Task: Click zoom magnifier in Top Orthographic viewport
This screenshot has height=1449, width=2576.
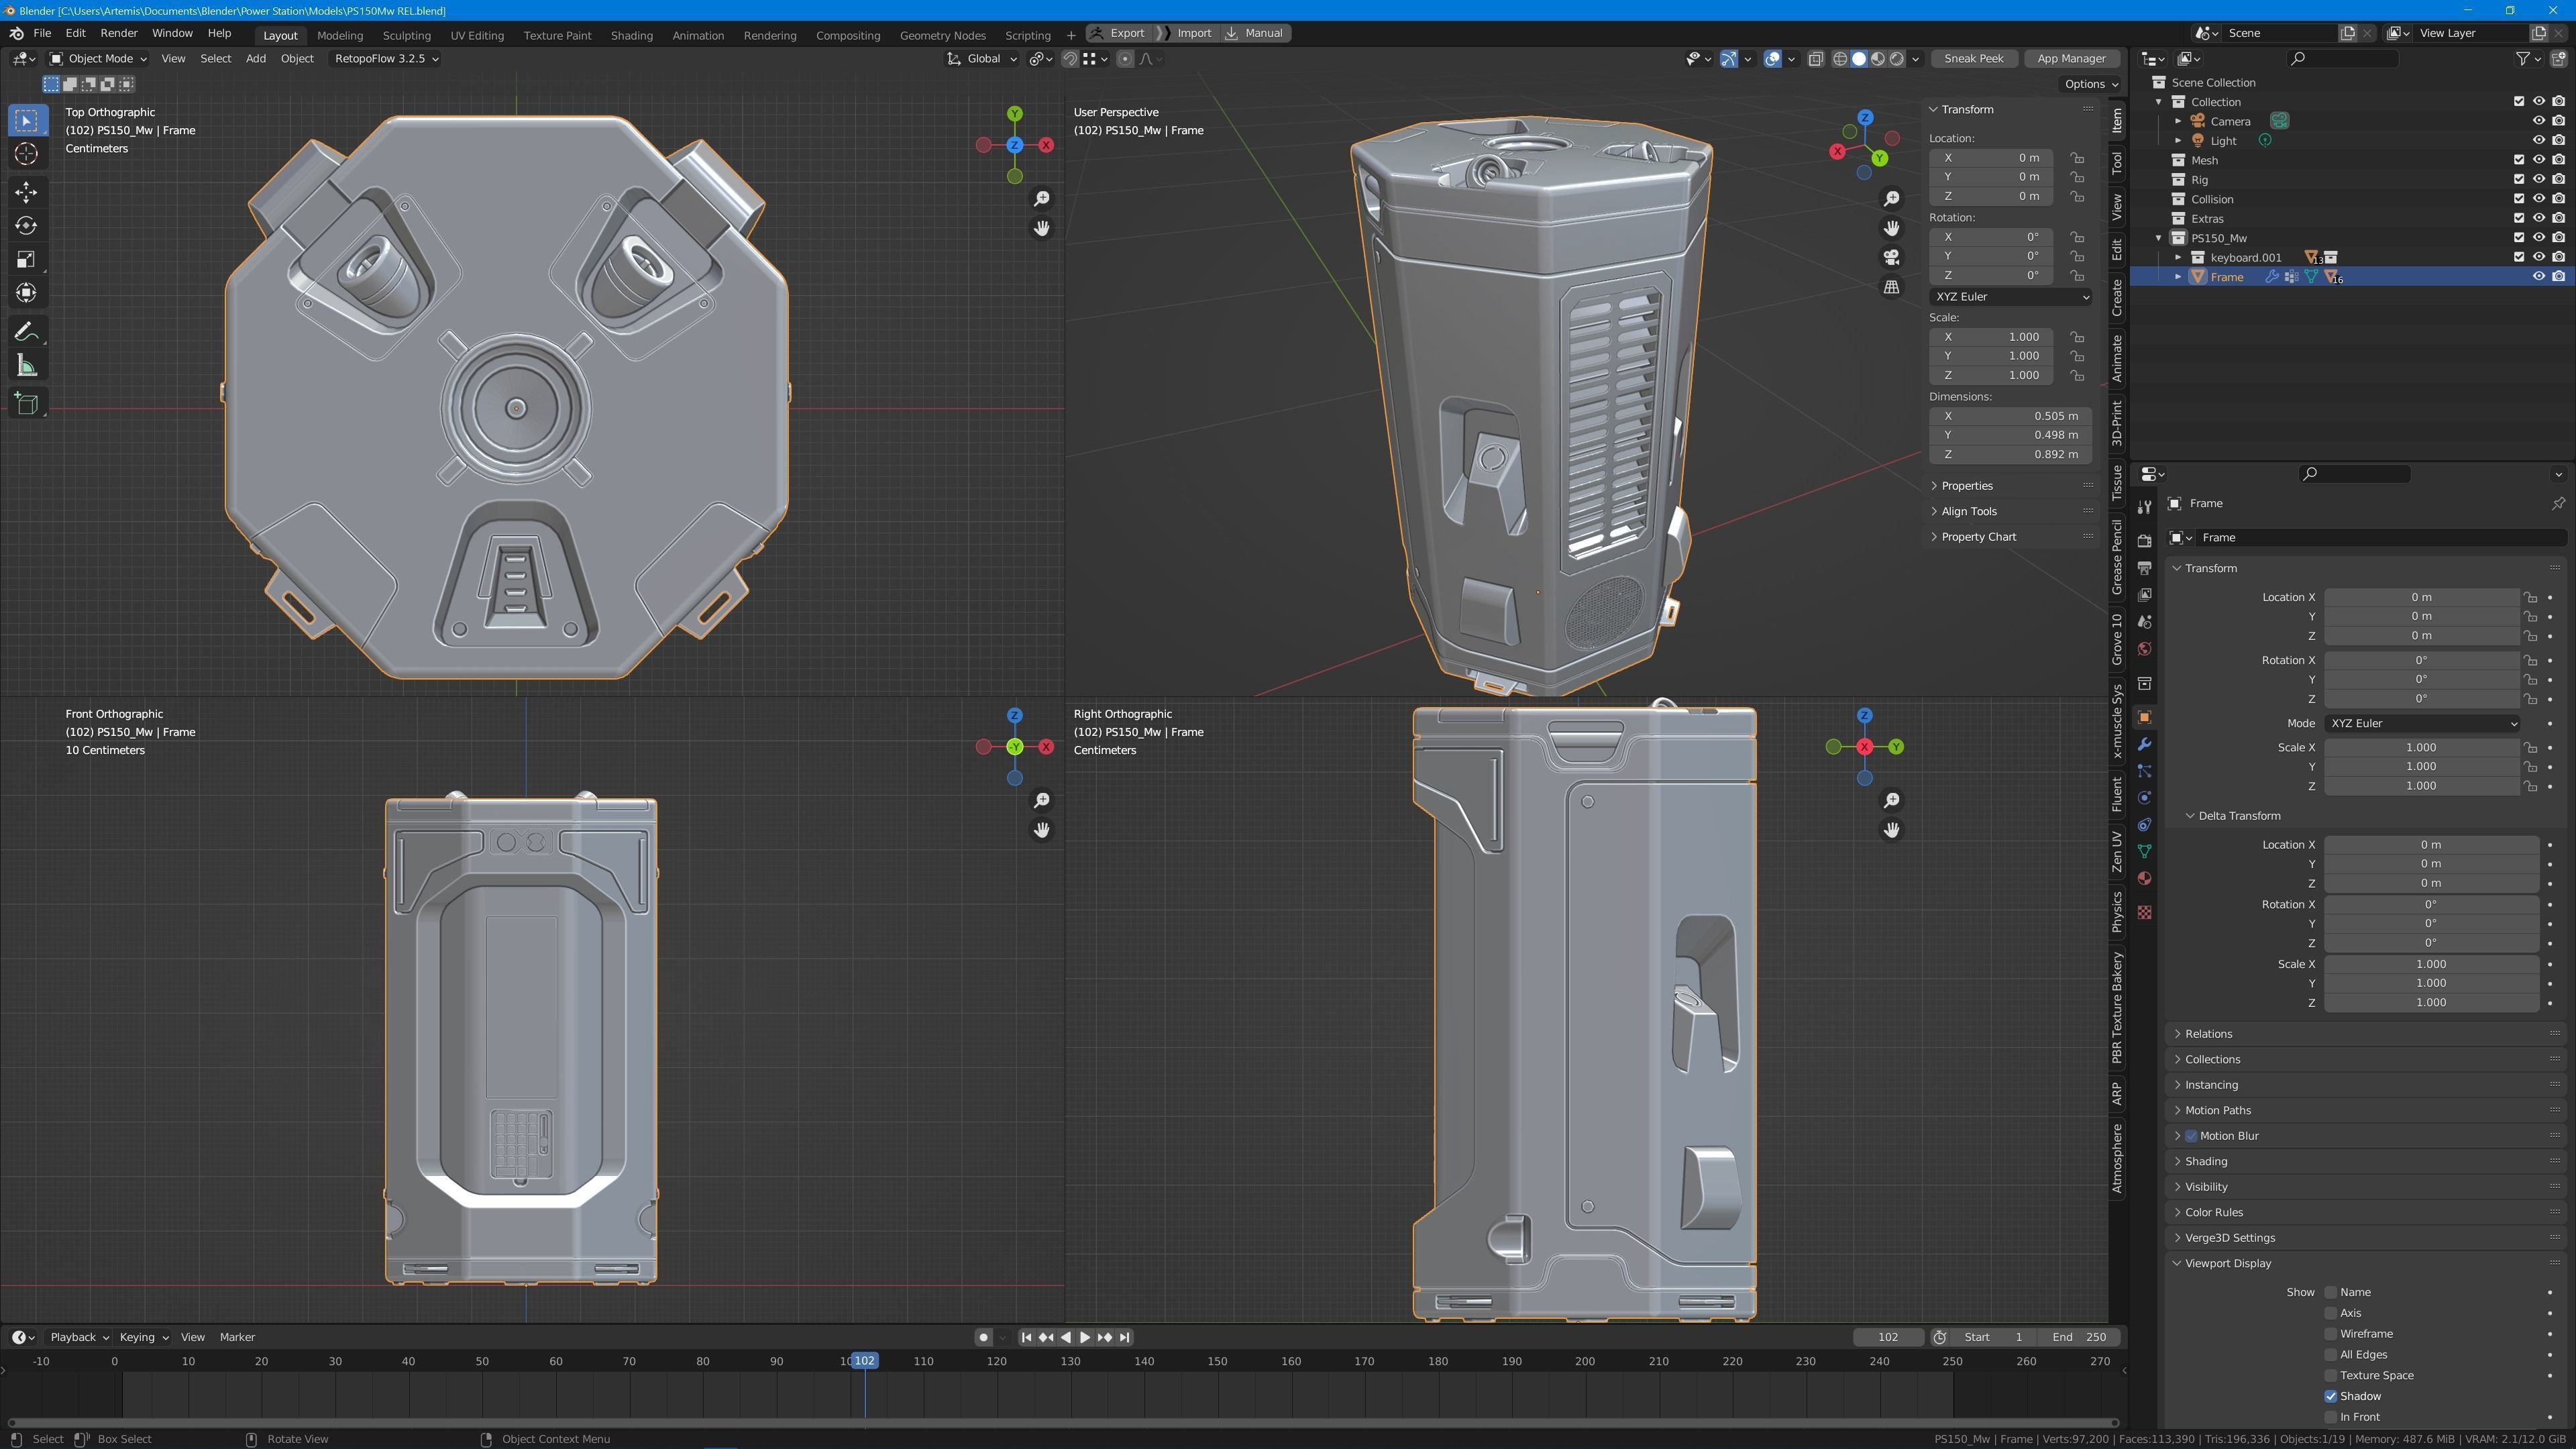Action: 1041,199
